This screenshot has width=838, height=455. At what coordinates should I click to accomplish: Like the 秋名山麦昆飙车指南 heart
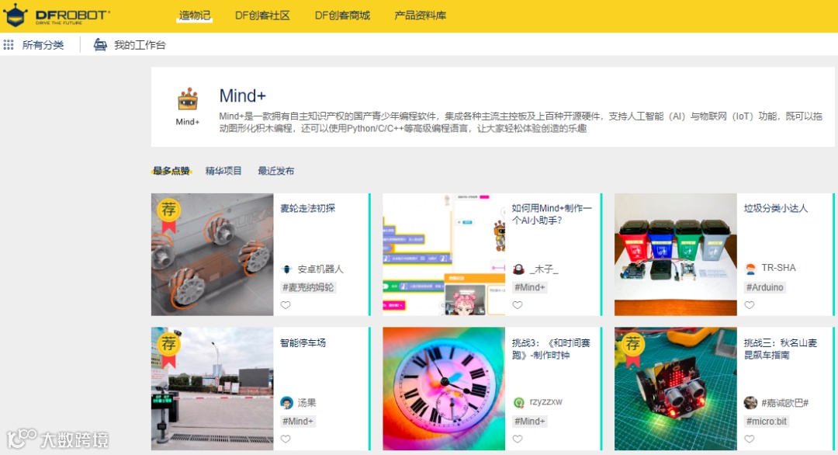(x=750, y=439)
